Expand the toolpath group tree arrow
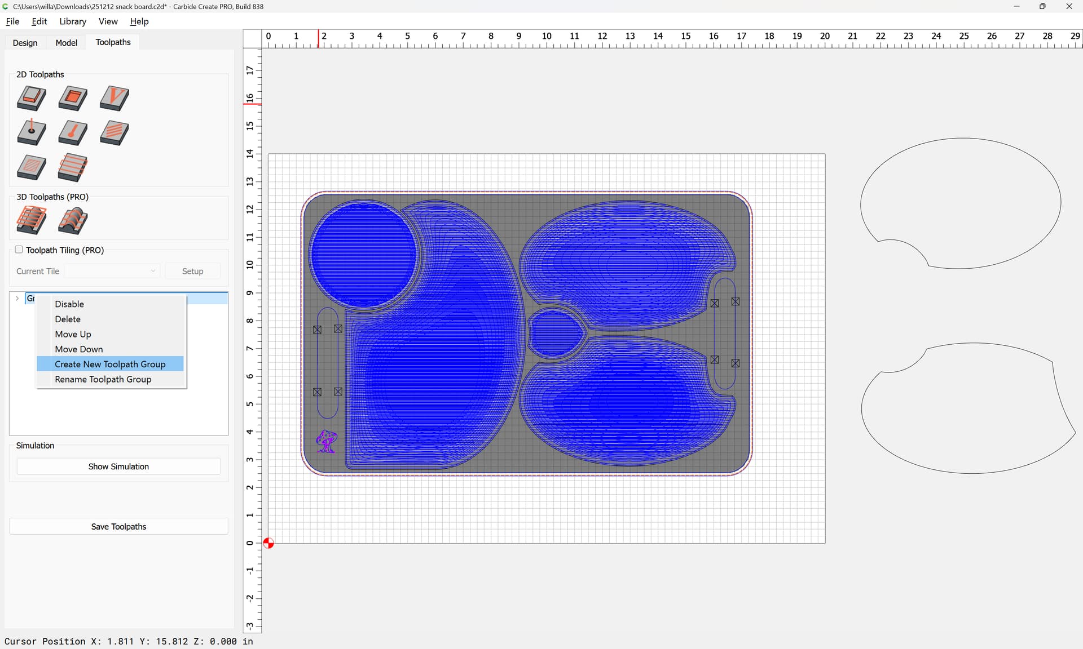This screenshot has width=1083, height=649. tap(17, 298)
